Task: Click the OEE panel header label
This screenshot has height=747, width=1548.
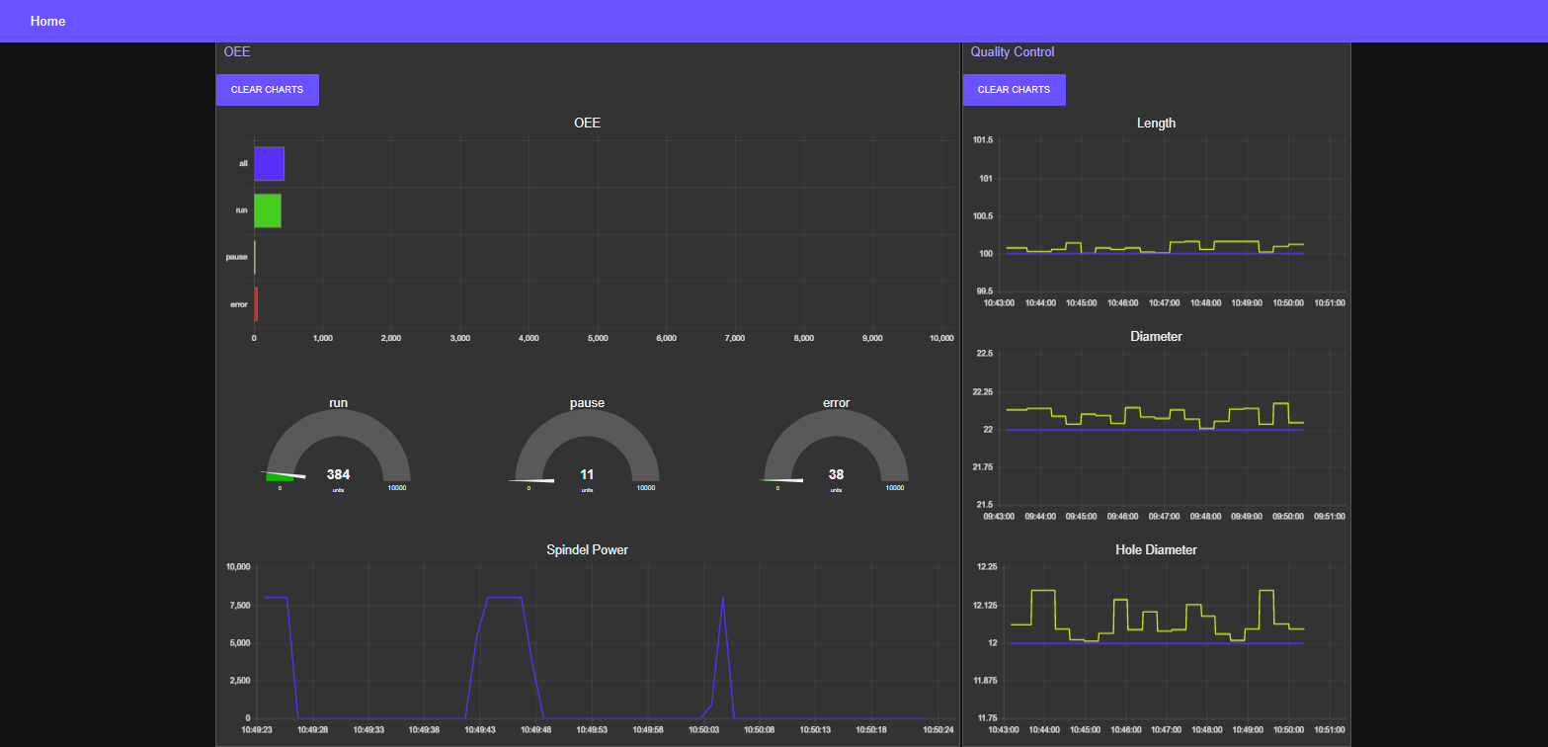Action: tap(237, 51)
